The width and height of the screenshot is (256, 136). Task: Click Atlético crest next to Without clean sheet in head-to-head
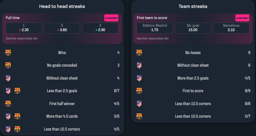coord(8,78)
